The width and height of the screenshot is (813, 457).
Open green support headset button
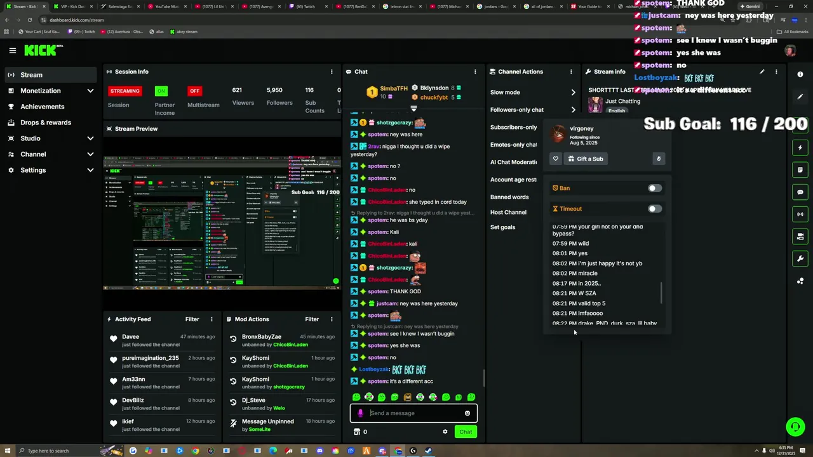coord(795,427)
